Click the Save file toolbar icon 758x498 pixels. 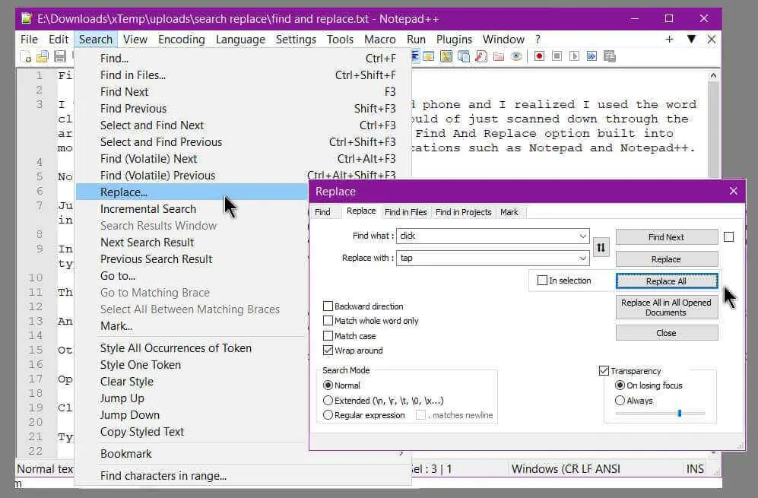pyautogui.click(x=60, y=56)
